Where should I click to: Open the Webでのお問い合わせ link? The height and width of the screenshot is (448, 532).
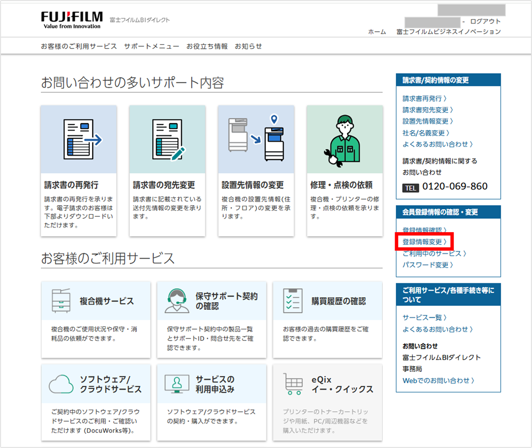438,380
